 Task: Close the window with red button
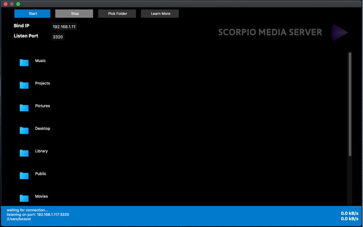pyautogui.click(x=5, y=4)
